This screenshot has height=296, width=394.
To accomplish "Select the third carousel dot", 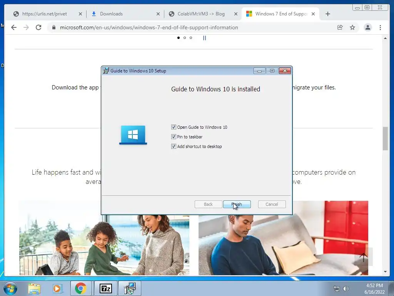I will pyautogui.click(x=191, y=38).
